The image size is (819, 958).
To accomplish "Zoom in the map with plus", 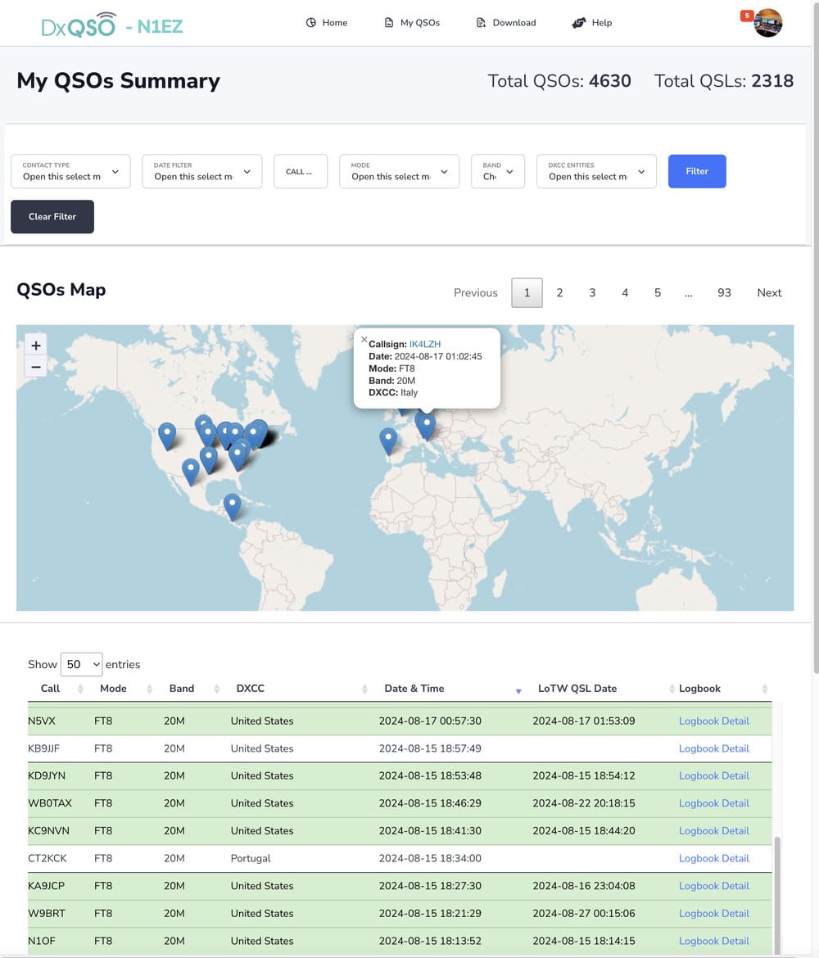I will click(x=36, y=346).
